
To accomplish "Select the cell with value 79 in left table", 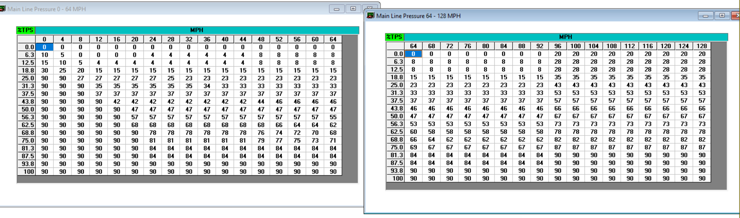I will pyautogui.click(x=261, y=141).
